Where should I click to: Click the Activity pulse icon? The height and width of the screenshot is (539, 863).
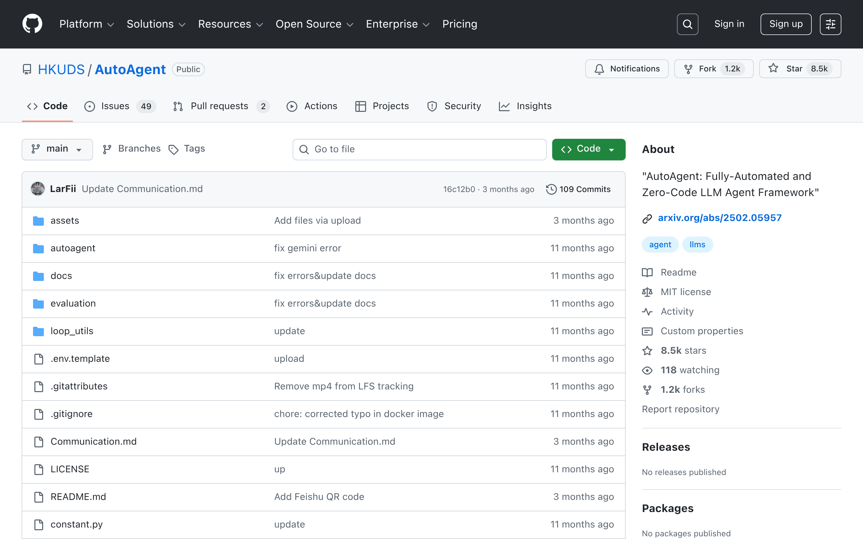point(647,312)
